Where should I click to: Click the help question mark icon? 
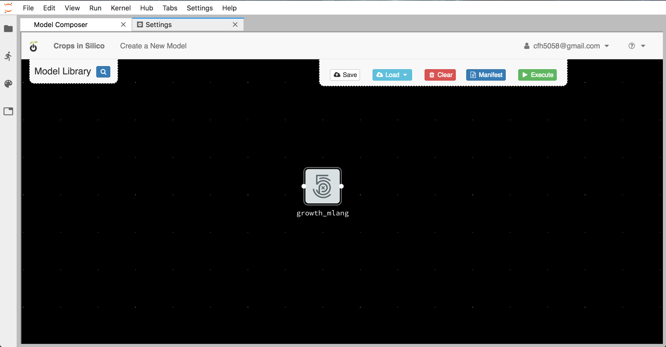pos(632,46)
